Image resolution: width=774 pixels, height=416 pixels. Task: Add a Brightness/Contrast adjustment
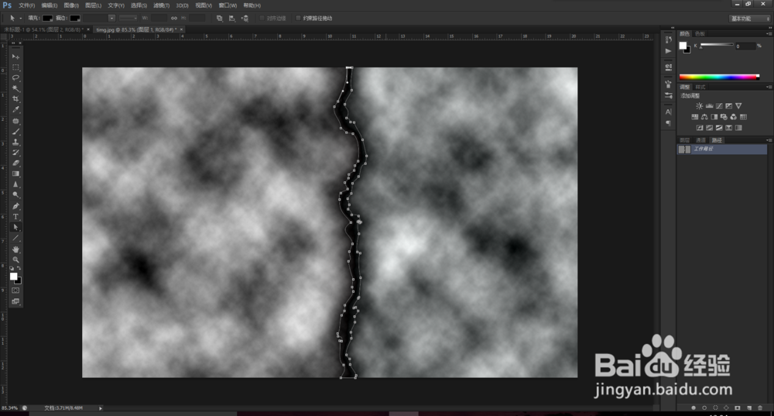pos(699,105)
